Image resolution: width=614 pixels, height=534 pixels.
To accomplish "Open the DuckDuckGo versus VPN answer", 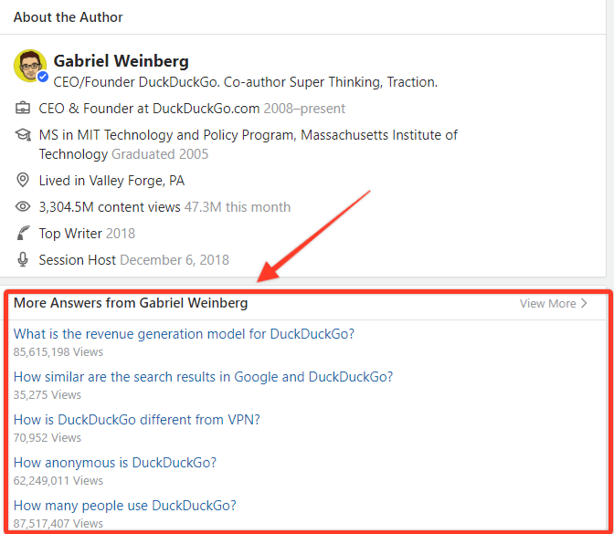I will pyautogui.click(x=137, y=420).
